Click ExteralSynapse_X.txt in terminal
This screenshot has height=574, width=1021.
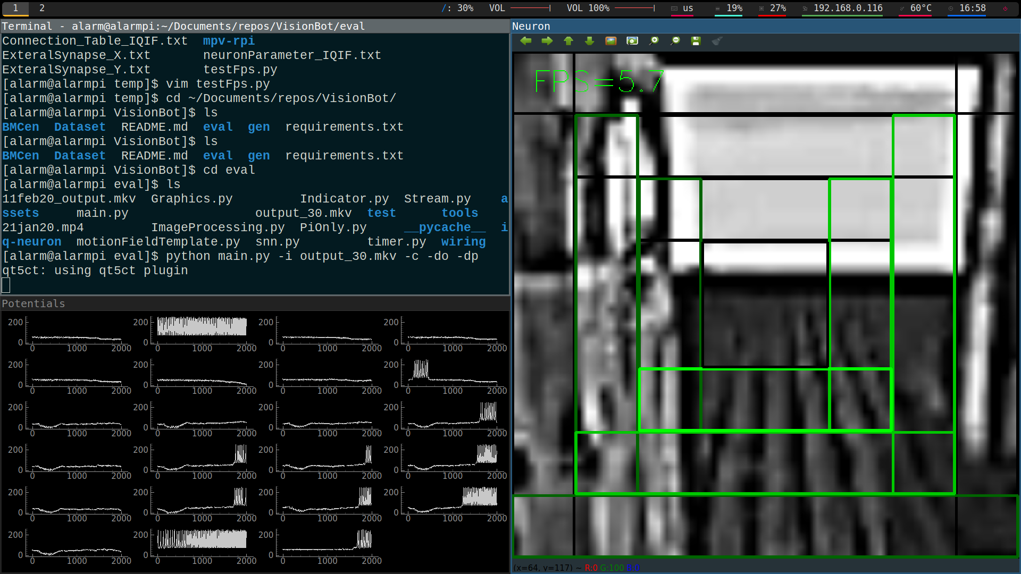77,55
